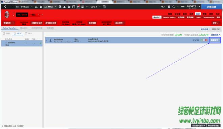The width and height of the screenshot is (223, 129).
Task: Open the wrench preferences menu
Action: click(163, 7)
